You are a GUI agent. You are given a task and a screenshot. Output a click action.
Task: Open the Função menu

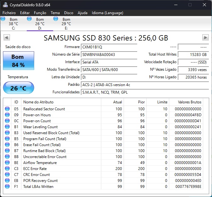point(40,13)
